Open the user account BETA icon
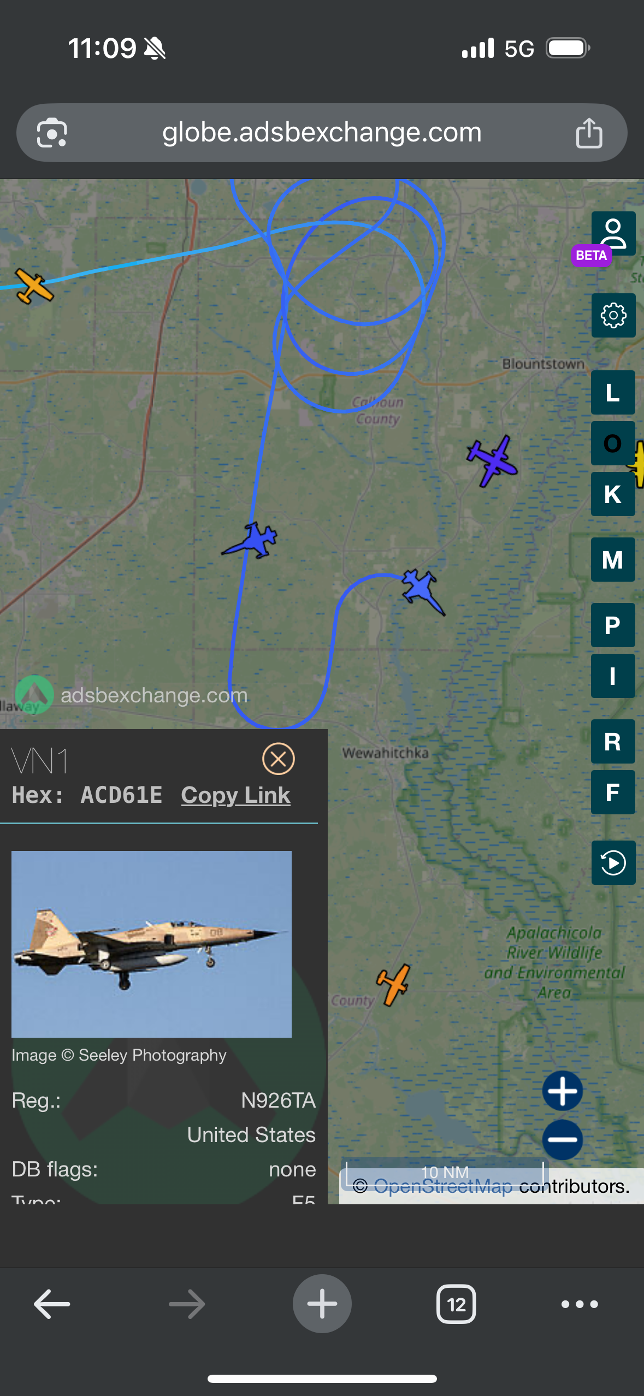The image size is (644, 1396). tap(613, 234)
